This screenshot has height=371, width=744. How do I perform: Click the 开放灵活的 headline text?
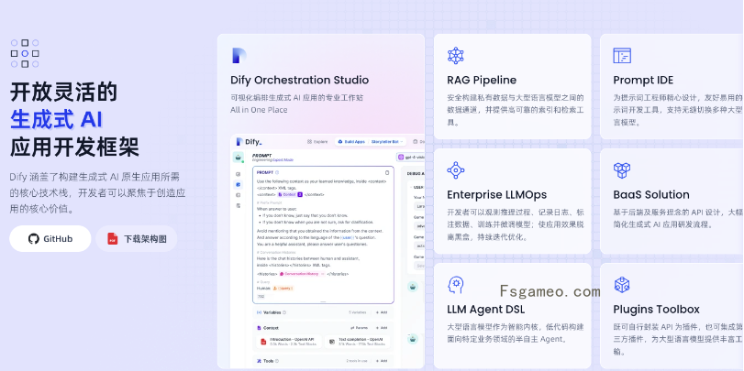(x=63, y=92)
